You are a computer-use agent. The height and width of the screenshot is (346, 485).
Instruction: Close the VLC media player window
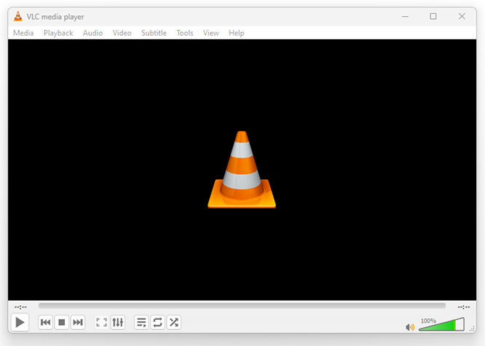[x=462, y=17]
